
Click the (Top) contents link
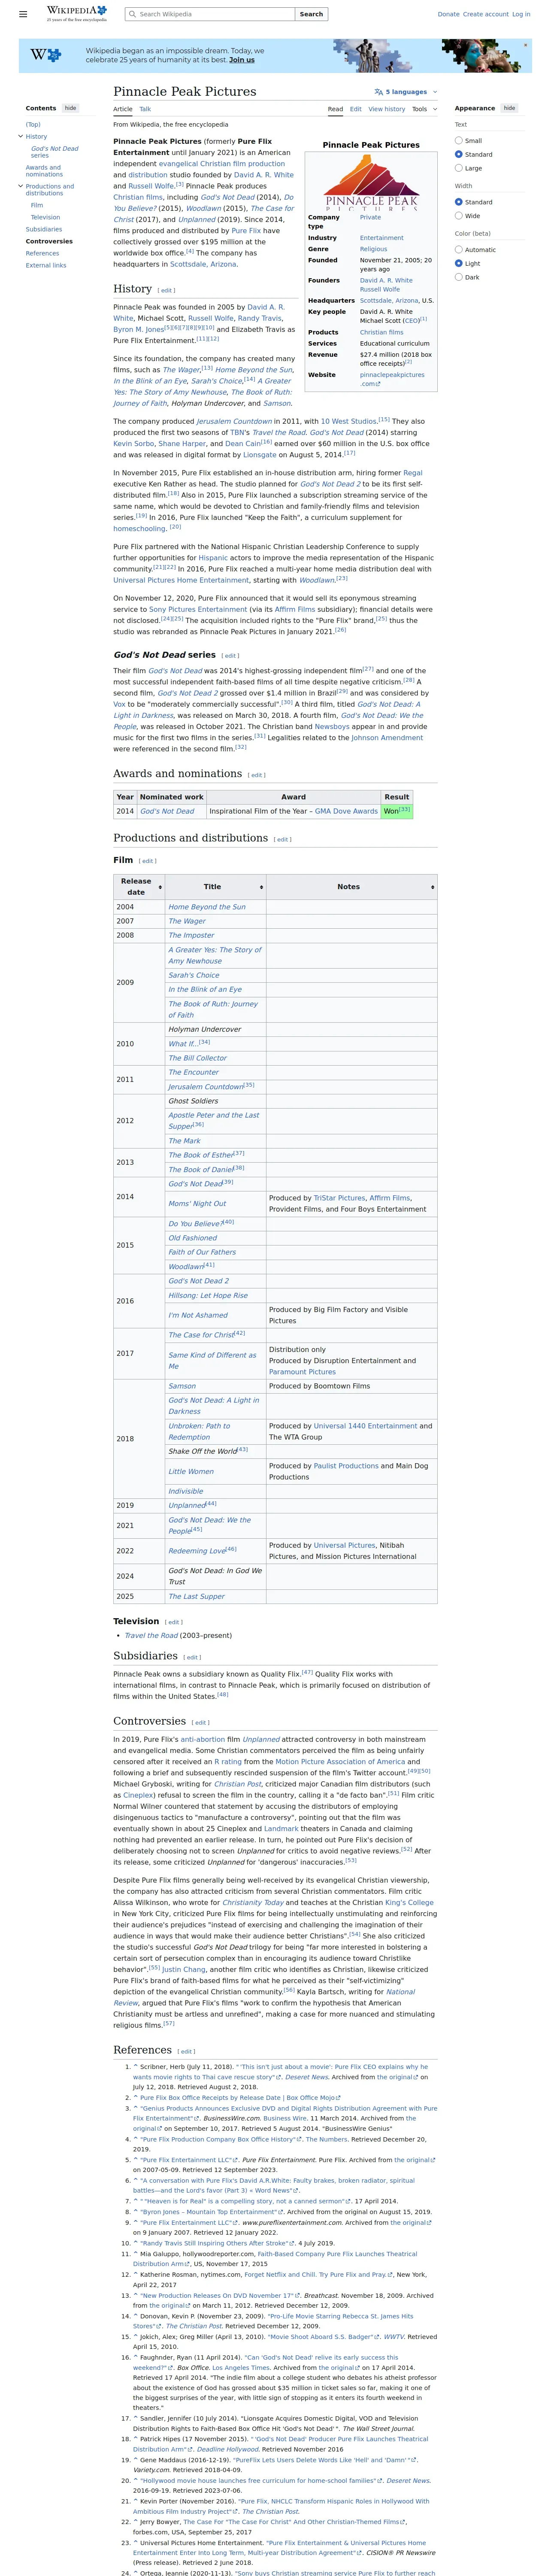click(x=33, y=125)
